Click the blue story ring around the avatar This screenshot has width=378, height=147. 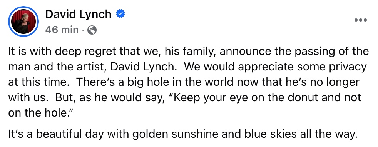23,22
